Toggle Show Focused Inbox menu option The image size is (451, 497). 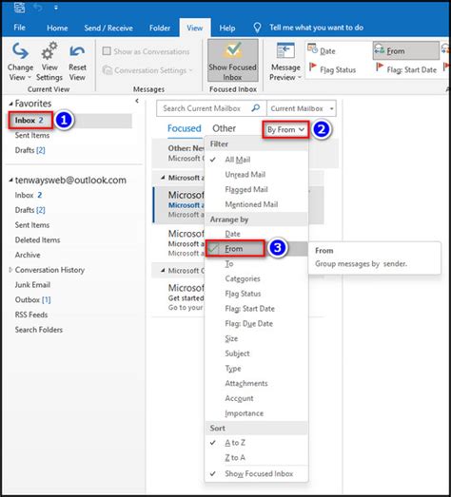pos(257,473)
